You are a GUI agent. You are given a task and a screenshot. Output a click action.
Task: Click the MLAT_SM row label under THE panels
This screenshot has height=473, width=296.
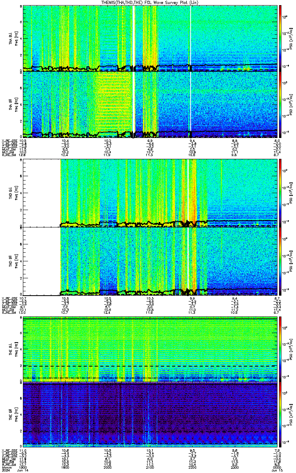(x=8, y=458)
